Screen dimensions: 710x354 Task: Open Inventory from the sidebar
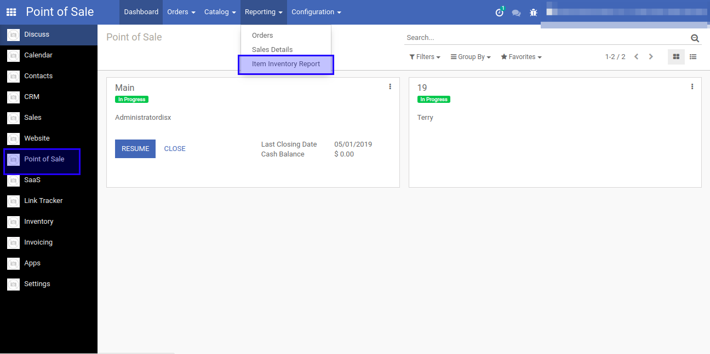coord(39,222)
